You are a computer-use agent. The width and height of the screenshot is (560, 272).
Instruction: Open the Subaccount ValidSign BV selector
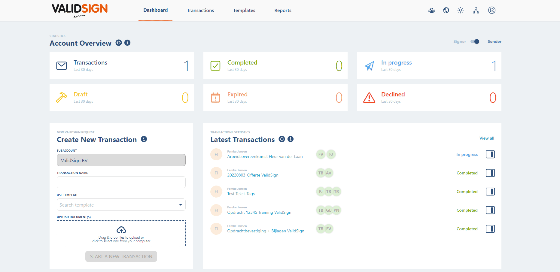click(121, 160)
